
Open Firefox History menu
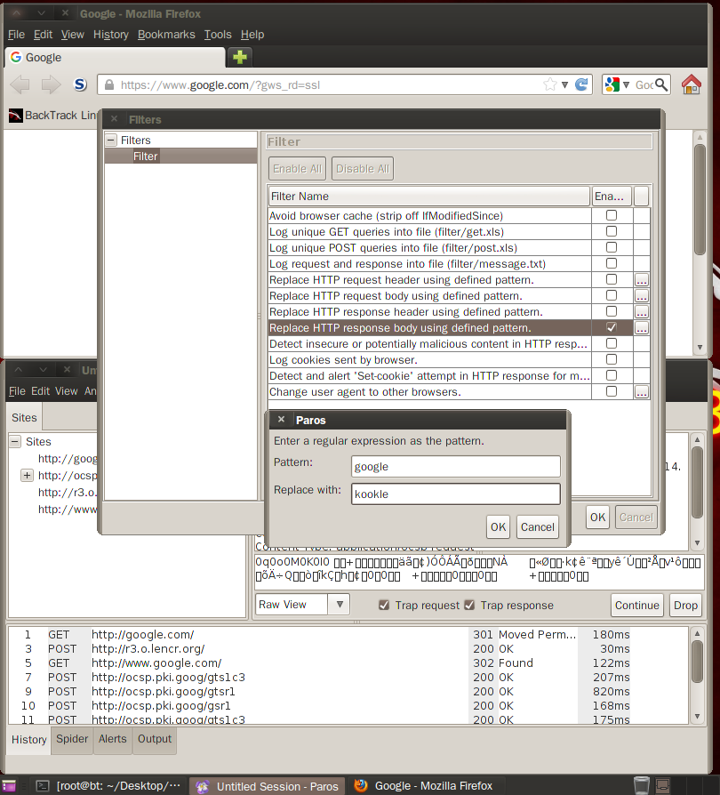pyautogui.click(x=111, y=35)
